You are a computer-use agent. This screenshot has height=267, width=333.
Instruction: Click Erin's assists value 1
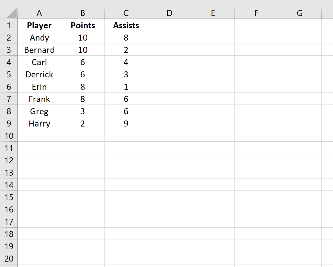pos(126,87)
